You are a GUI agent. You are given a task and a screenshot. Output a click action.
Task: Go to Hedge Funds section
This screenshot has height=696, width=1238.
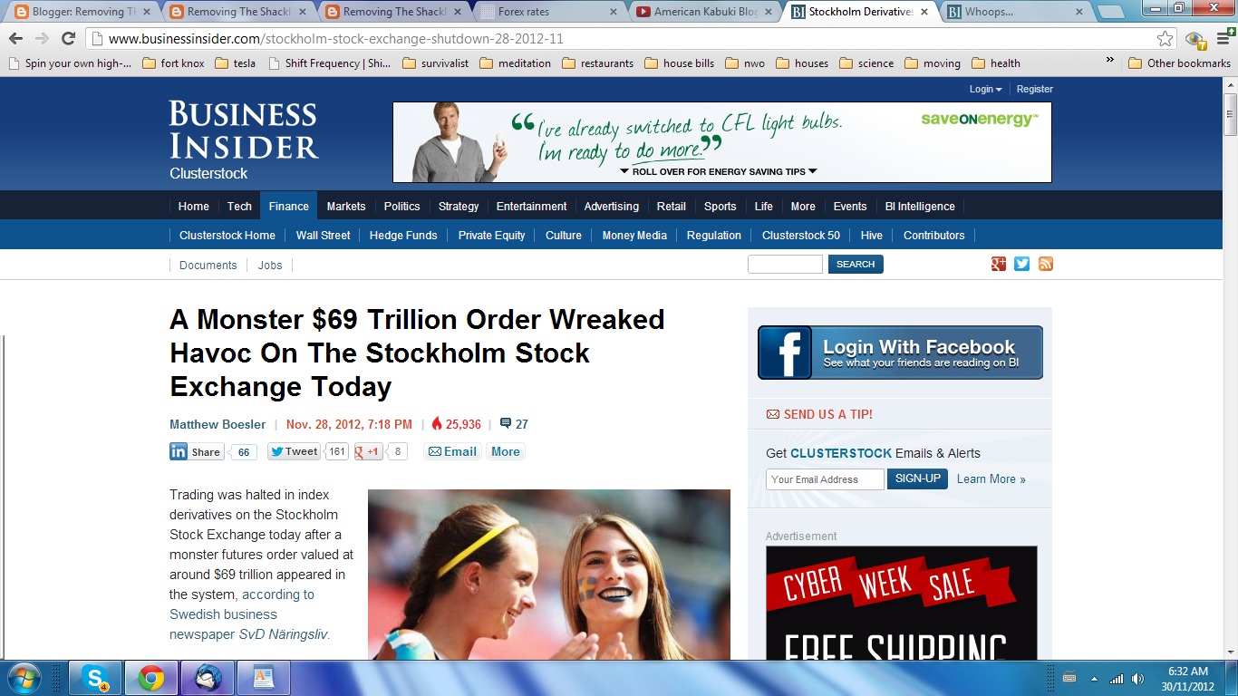pos(403,235)
